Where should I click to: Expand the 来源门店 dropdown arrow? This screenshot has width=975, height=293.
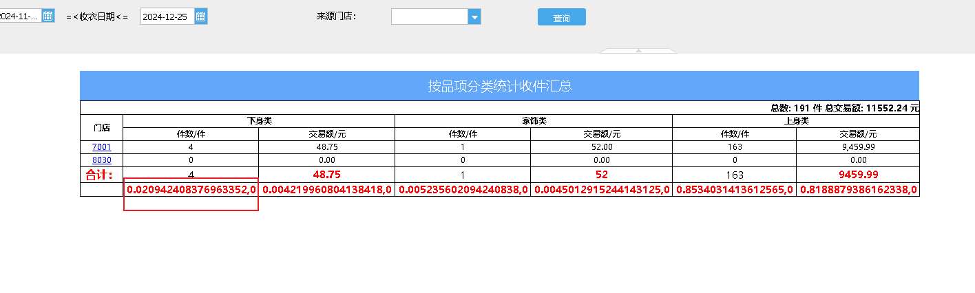[474, 17]
